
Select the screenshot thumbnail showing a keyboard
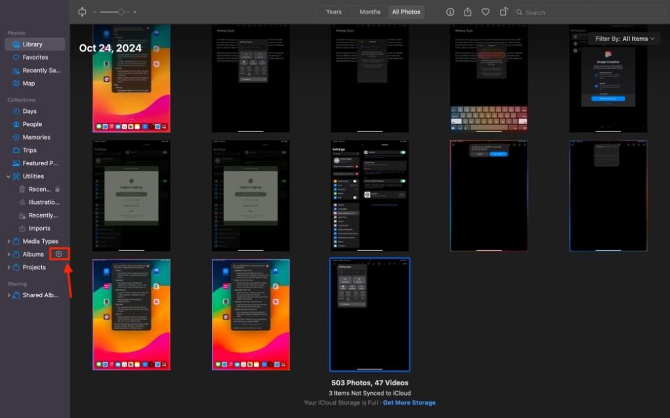pos(488,78)
